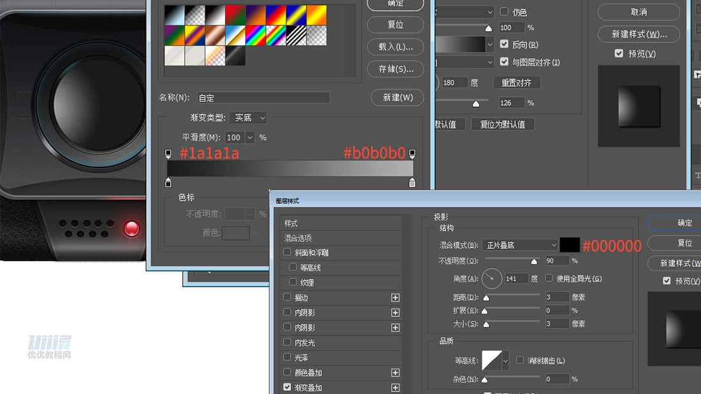
Task: Enable the Inner Glow checkbox
Action: 287,342
